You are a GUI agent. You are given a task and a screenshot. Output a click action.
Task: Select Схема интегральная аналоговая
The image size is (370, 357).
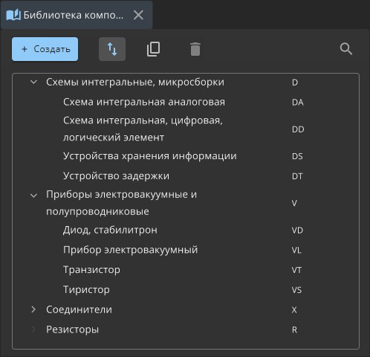point(144,102)
